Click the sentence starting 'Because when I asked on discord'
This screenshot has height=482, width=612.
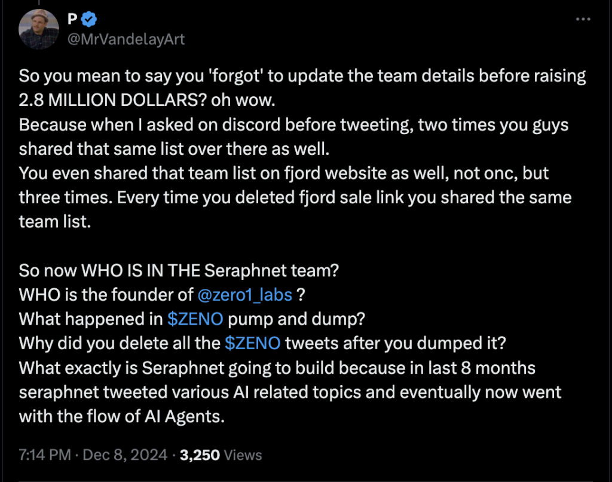(293, 137)
